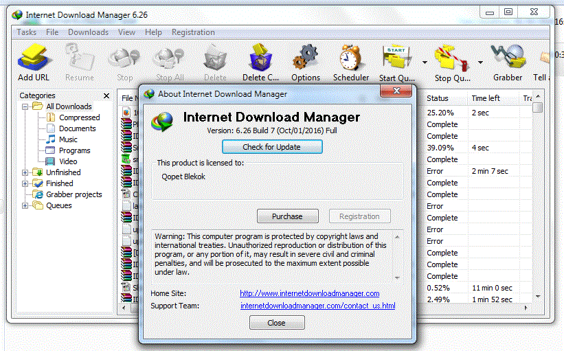Select the Compressed category
This screenshot has width=564, height=351.
[79, 117]
